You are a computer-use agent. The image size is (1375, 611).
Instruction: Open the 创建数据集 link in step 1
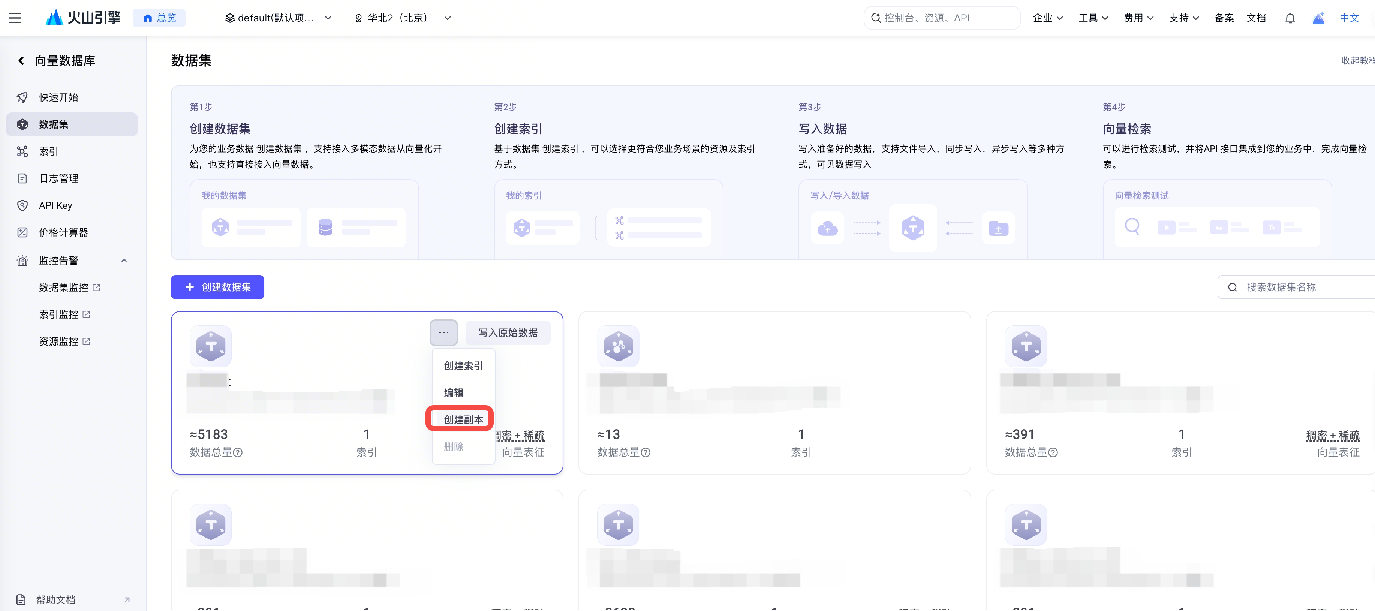point(279,149)
